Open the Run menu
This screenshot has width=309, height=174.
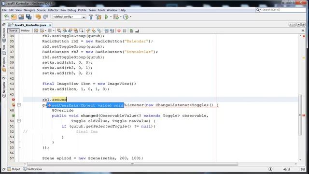63,10
